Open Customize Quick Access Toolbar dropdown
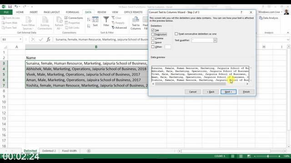The width and height of the screenshot is (291, 163). pyautogui.click(x=32, y=7)
